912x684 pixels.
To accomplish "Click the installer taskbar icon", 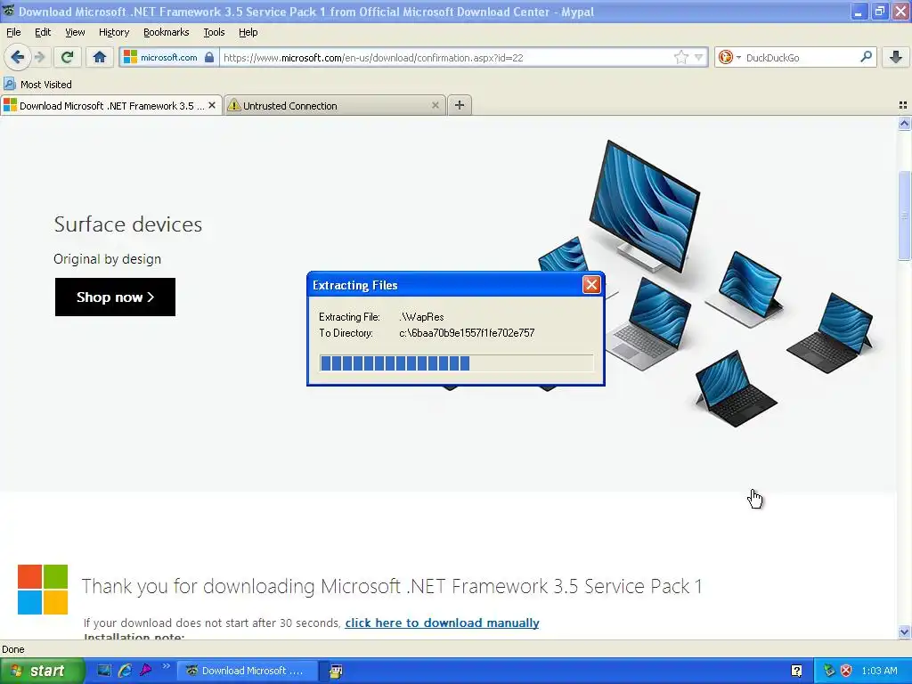I will (x=336, y=672).
